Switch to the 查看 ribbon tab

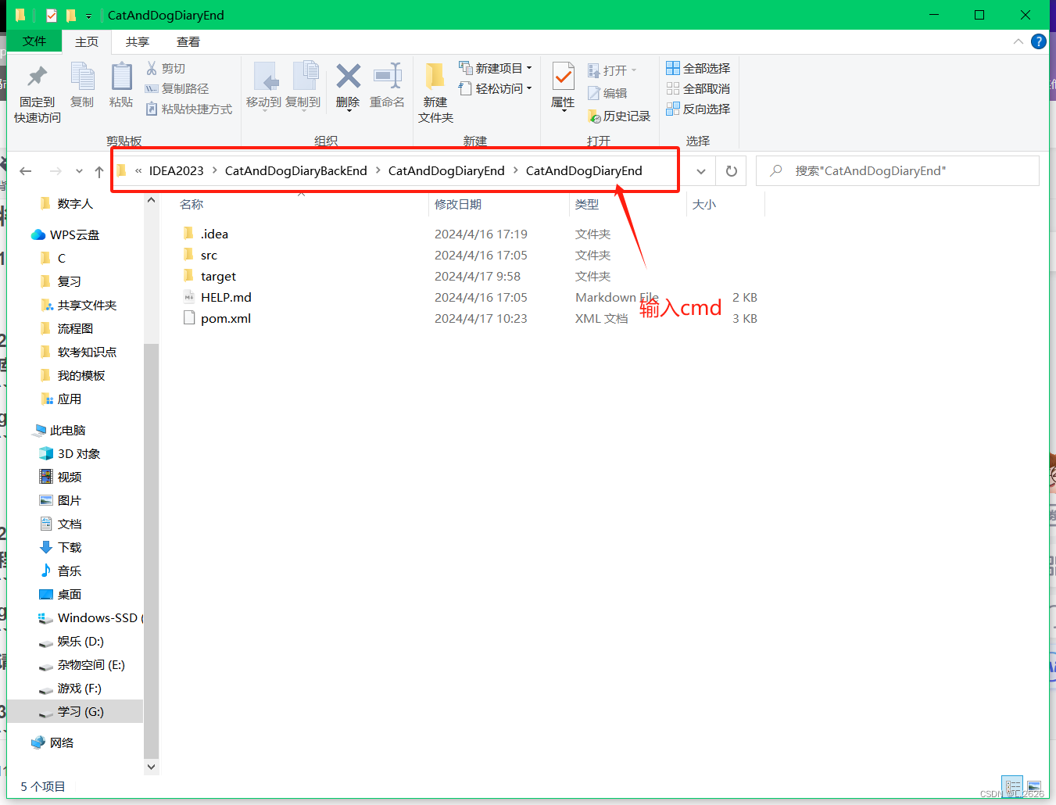[x=187, y=41]
